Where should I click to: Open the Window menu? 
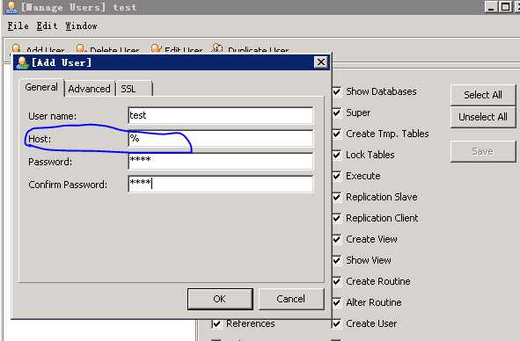pos(81,25)
